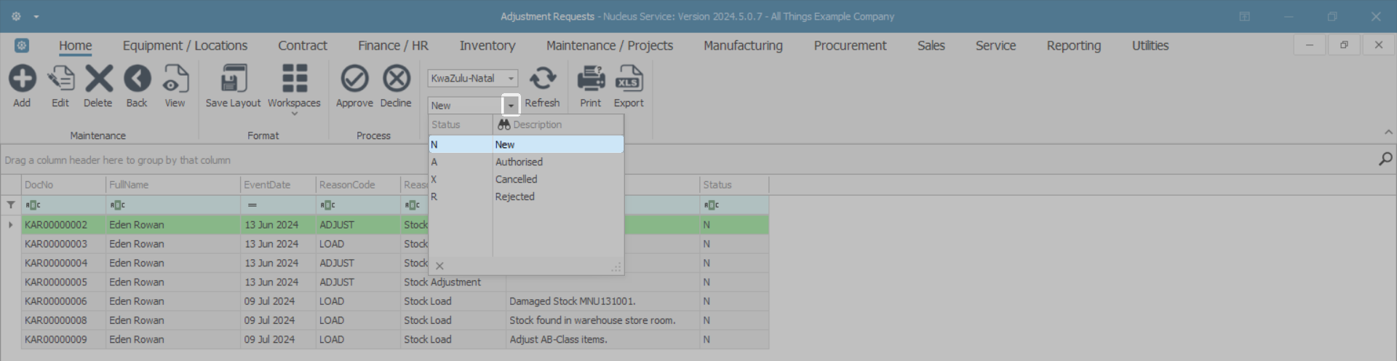Click the Add record icon
The width and height of the screenshot is (1397, 361).
click(22, 79)
